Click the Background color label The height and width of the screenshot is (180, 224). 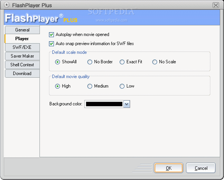[x=66, y=104]
